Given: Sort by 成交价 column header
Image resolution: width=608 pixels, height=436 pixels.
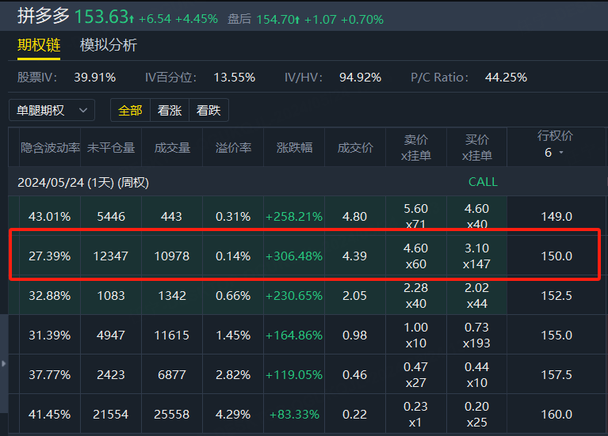Looking at the screenshot, I should pos(355,147).
